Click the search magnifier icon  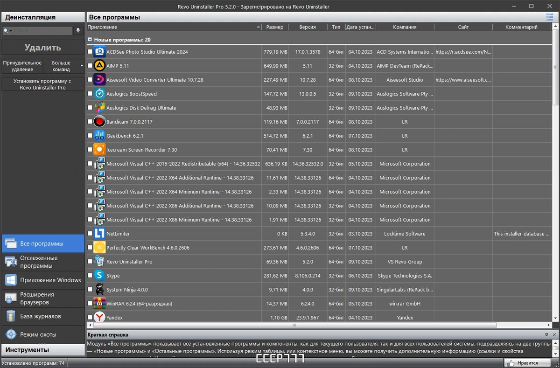[6, 31]
